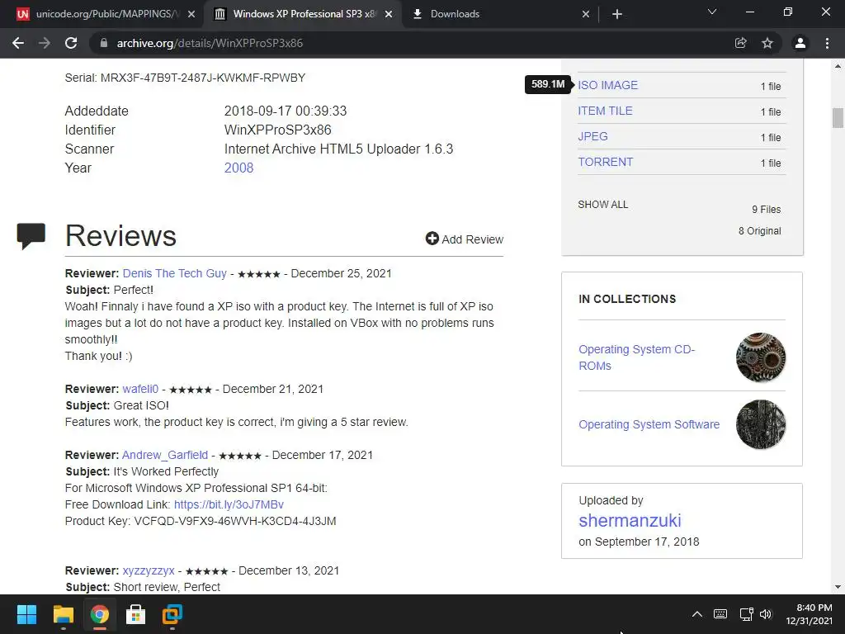The image size is (845, 634).
Task: Open the volume tray icon
Action: [766, 614]
